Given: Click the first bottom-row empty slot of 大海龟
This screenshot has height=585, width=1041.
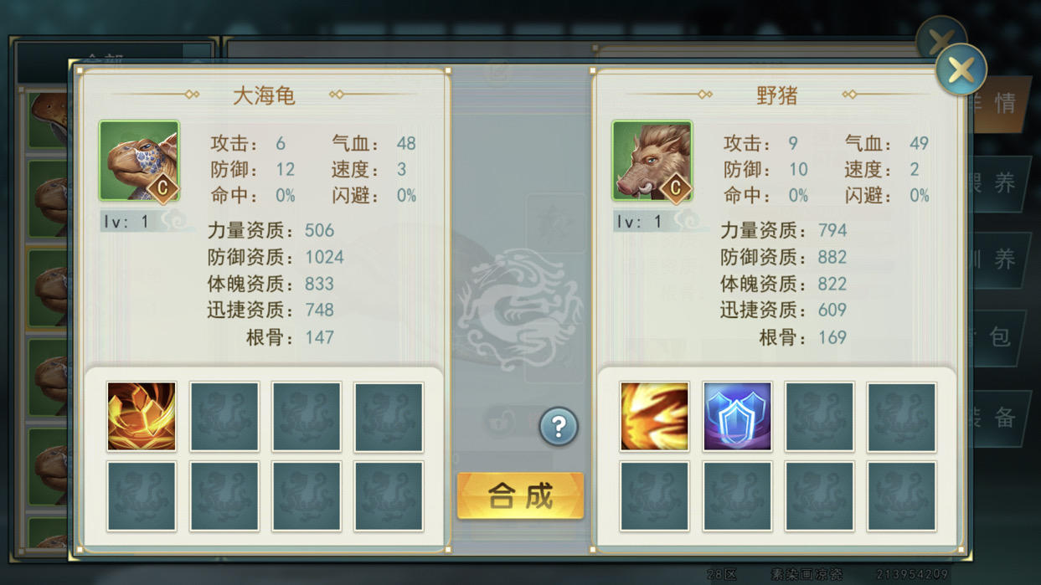Looking at the screenshot, I should (x=142, y=497).
